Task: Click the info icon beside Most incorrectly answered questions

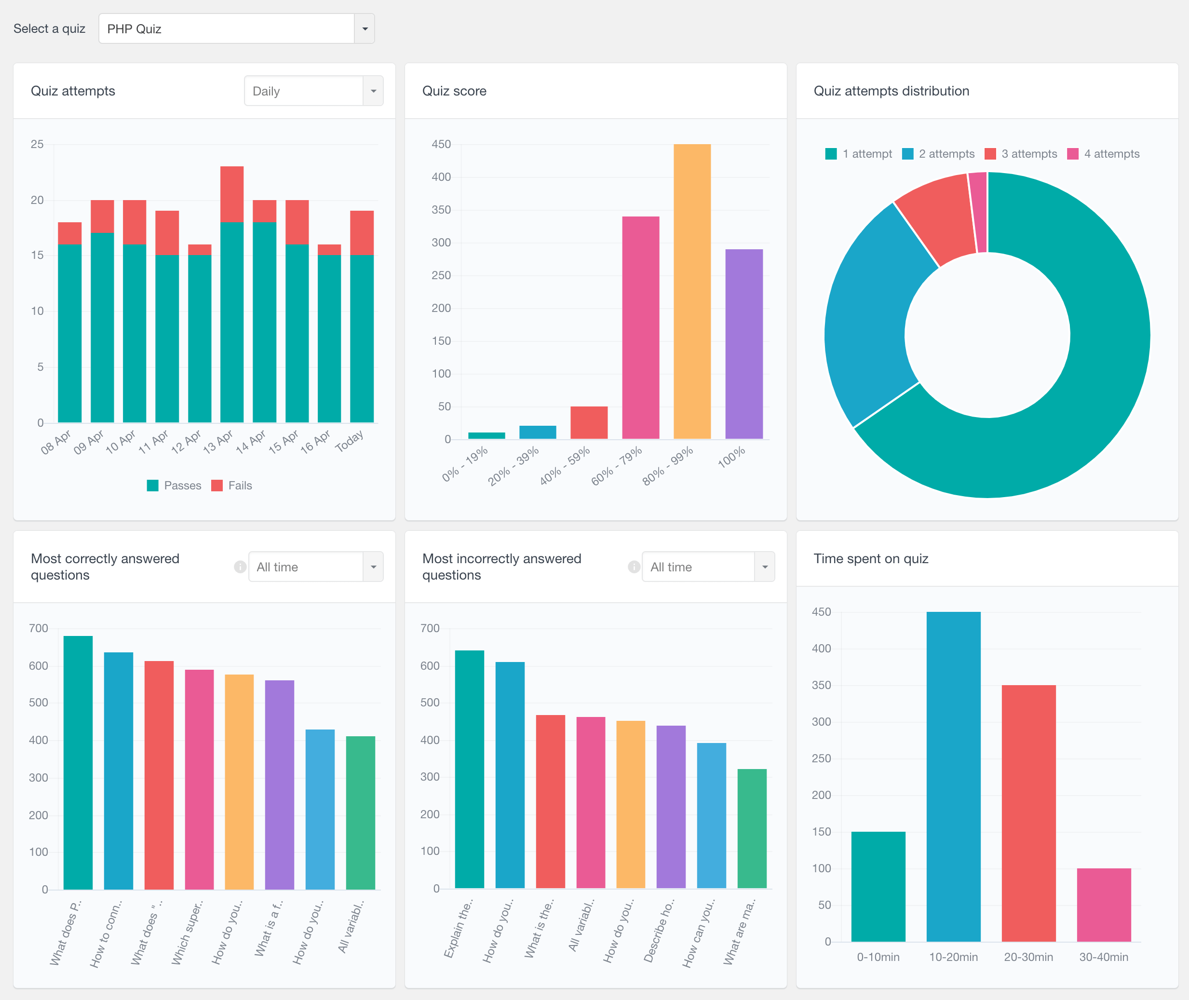Action: (634, 567)
